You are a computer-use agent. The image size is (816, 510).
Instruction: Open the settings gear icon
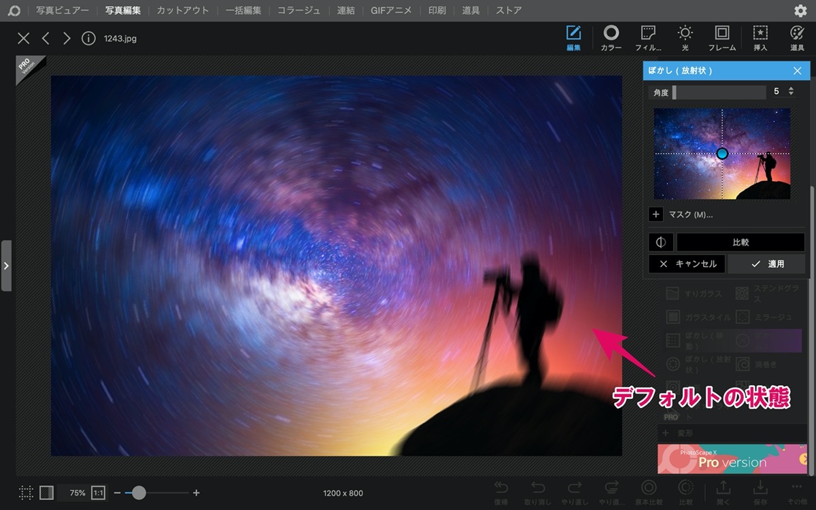coord(800,11)
